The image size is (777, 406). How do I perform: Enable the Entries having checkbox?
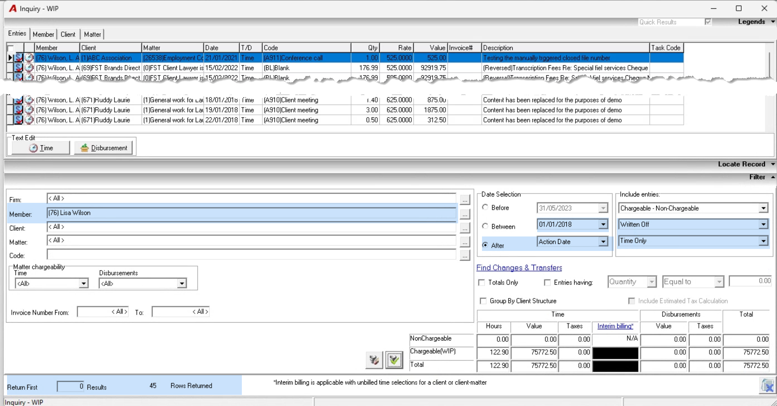[x=547, y=283]
